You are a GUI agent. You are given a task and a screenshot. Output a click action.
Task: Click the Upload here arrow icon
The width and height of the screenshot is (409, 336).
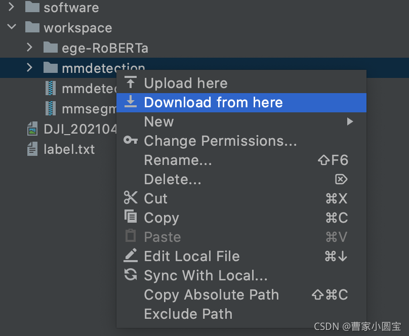131,82
